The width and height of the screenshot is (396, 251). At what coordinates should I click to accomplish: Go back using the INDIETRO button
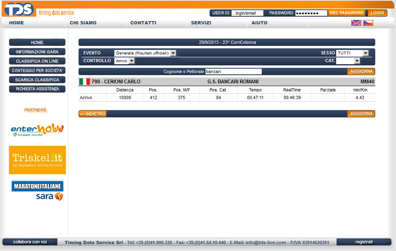[92, 114]
